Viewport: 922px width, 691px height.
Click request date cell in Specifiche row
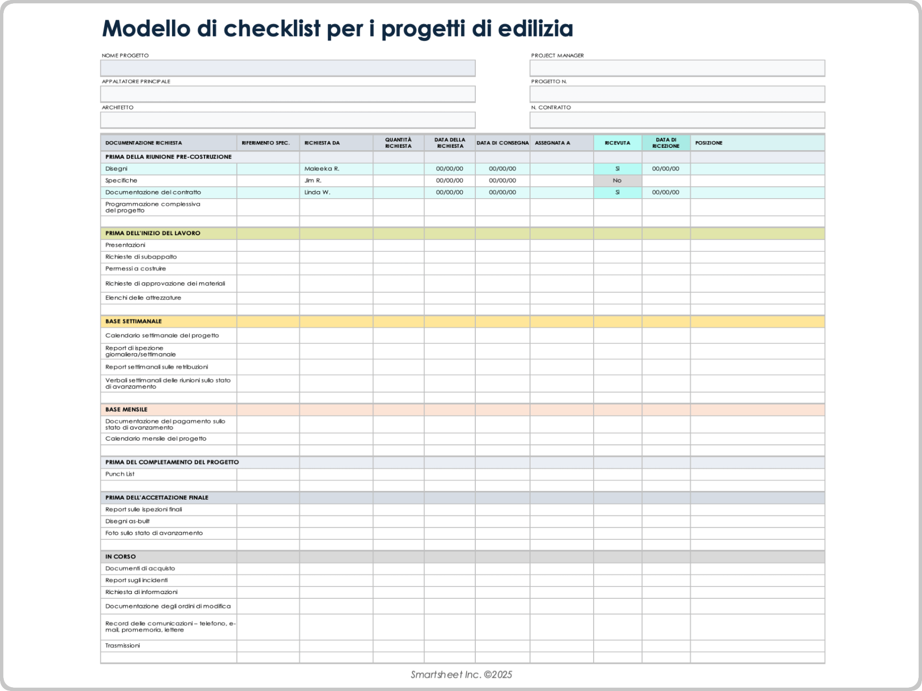450,180
